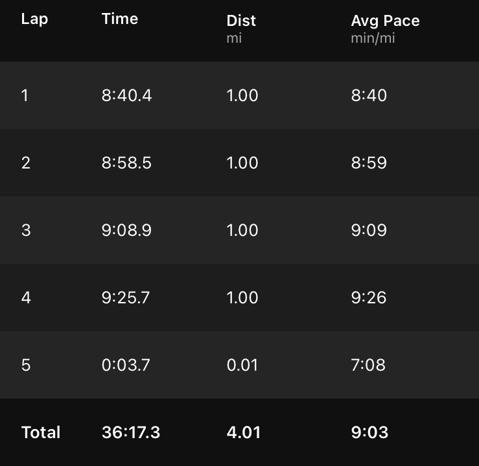Image resolution: width=479 pixels, height=466 pixels.
Task: Click the total distance 4.01
Action: click(x=244, y=432)
